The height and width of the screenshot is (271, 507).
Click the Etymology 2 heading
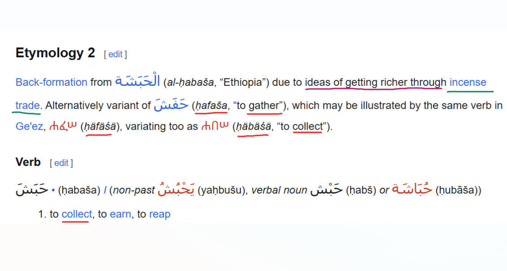click(x=55, y=53)
